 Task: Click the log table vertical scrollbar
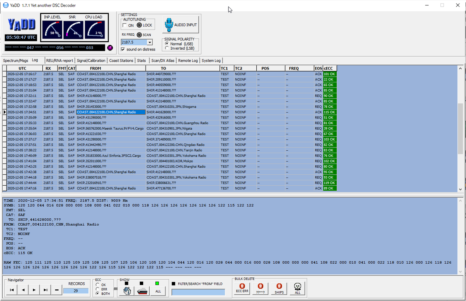[x=461, y=128]
